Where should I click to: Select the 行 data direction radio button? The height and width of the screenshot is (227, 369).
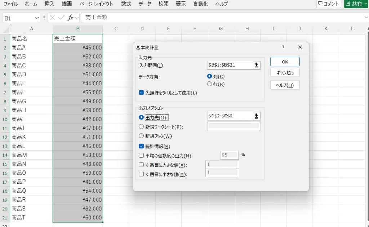[x=209, y=84]
